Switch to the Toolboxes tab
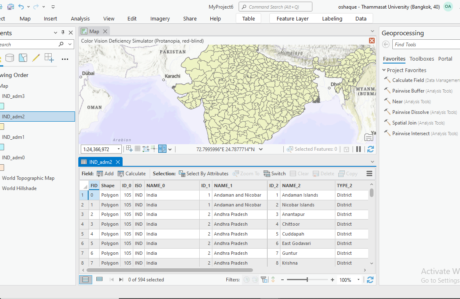Image resolution: width=460 pixels, height=299 pixels. (421, 59)
